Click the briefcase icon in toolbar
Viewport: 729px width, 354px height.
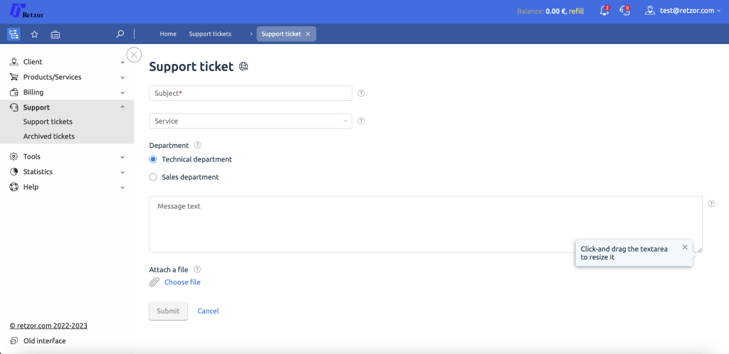tap(56, 34)
